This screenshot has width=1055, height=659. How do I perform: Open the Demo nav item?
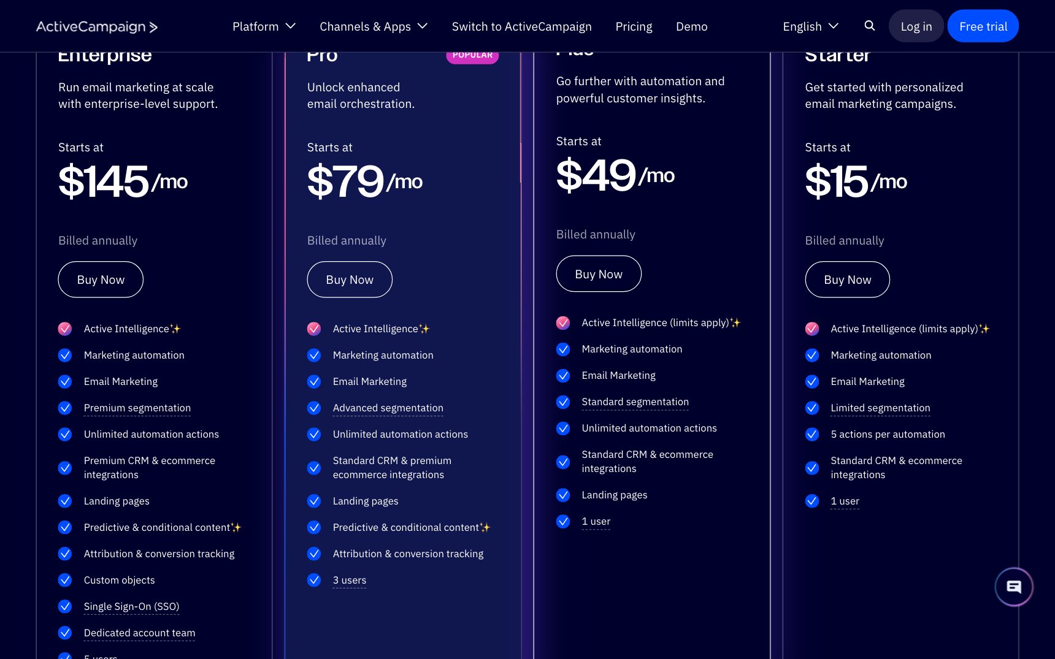691,26
